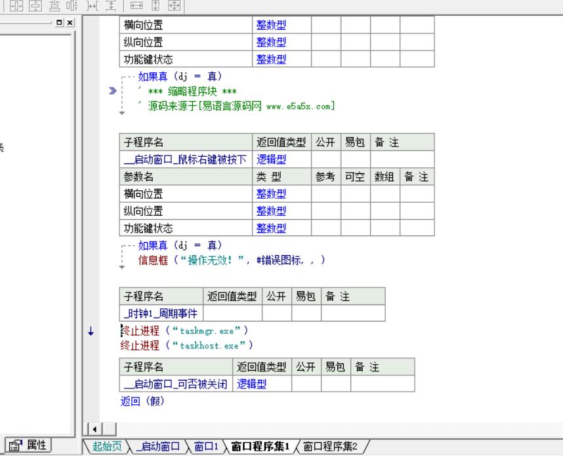Click the empty return type cell of _时钟1_周期事件
Viewport: 563px width, 456px height.
pyautogui.click(x=232, y=314)
